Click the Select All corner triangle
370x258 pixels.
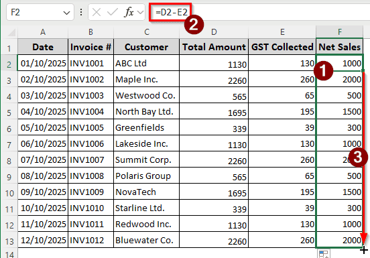click(x=11, y=32)
